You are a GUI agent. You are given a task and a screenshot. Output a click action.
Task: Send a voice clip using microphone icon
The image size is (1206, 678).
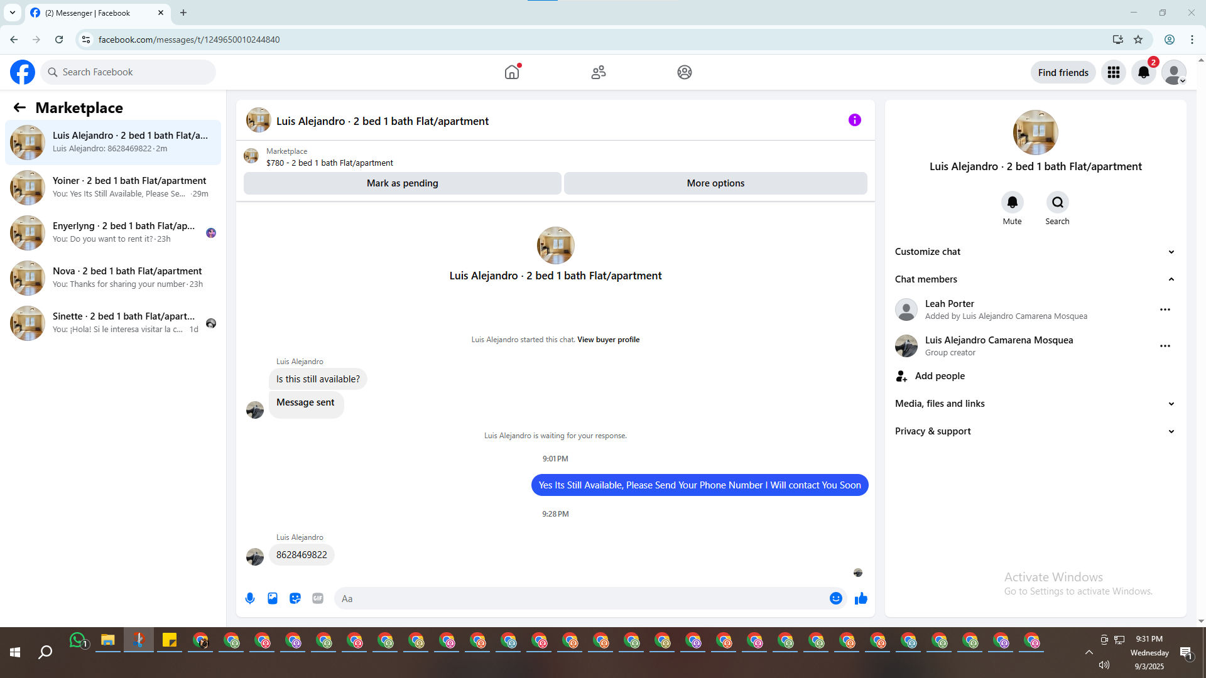[250, 598]
